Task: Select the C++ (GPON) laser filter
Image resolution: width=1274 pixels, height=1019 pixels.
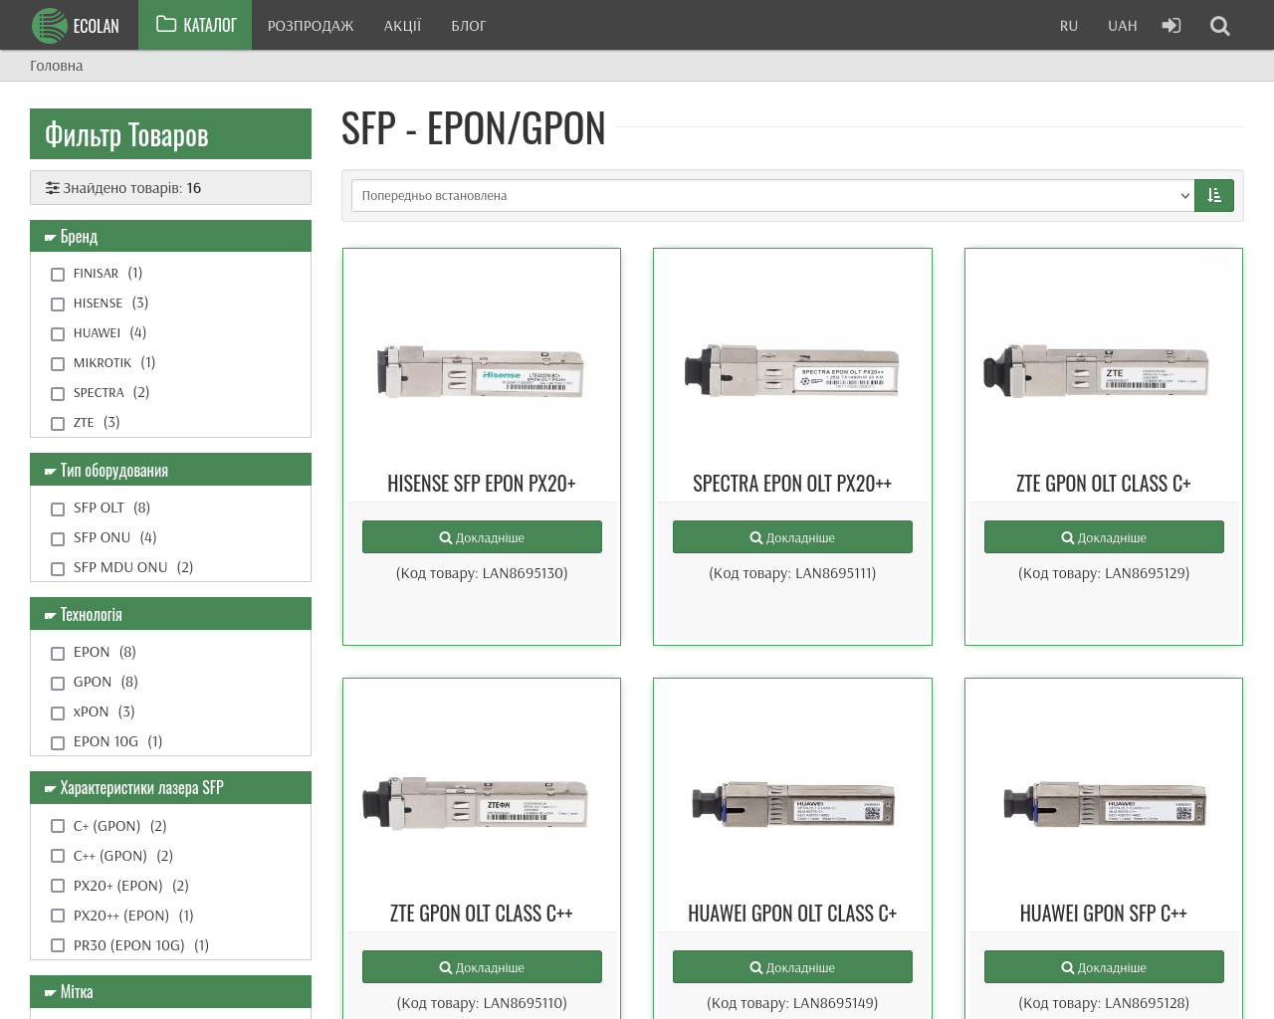Action: coord(58,856)
